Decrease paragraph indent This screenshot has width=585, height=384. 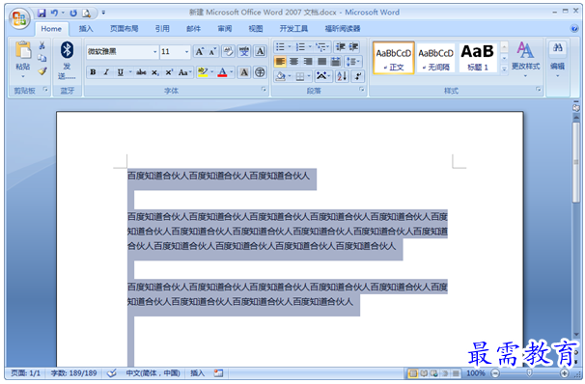tap(340, 47)
